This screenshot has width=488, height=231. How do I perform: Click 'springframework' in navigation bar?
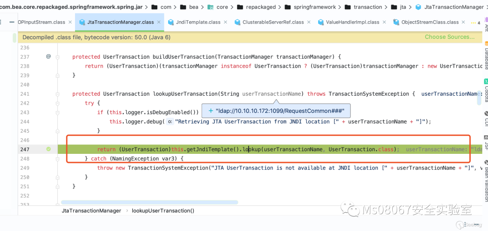pyautogui.click(x=314, y=7)
